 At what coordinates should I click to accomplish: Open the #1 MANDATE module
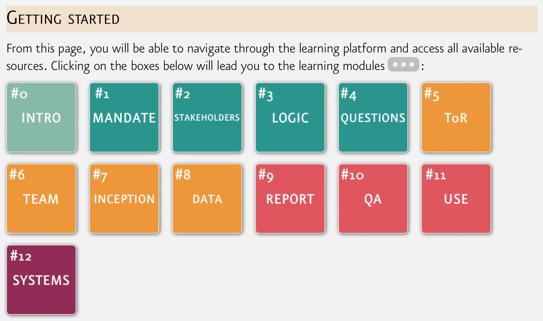point(124,118)
